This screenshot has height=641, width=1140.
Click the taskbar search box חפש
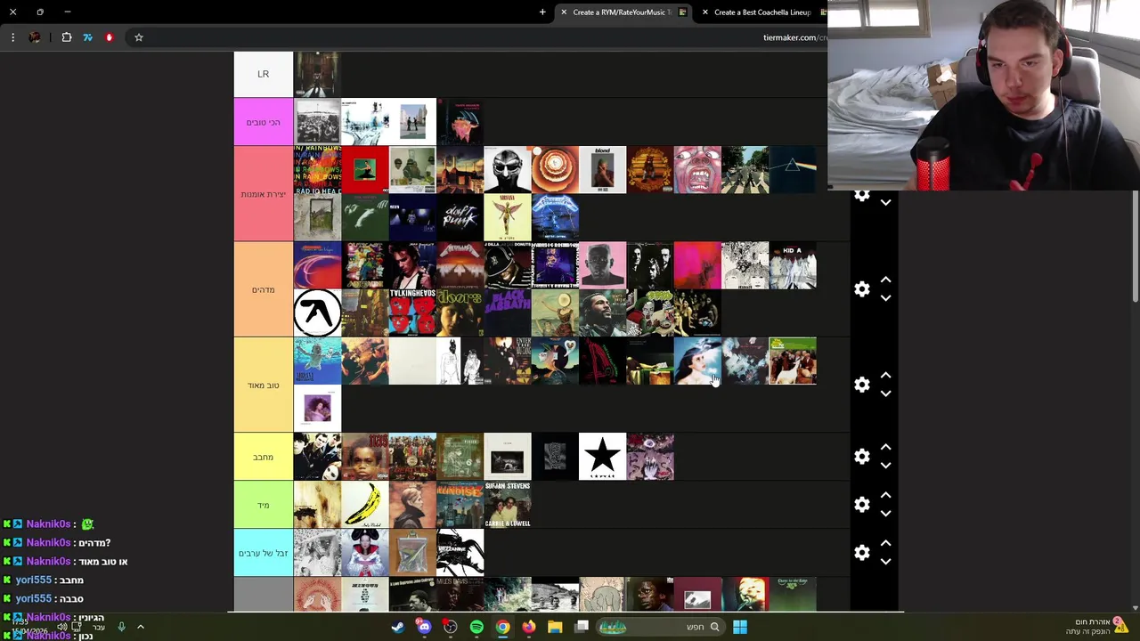pos(660,627)
